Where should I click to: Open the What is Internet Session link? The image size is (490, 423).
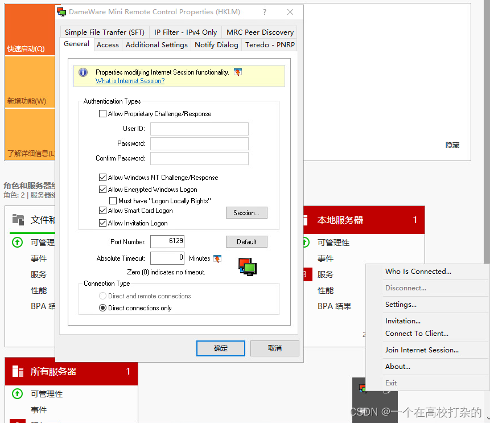[130, 81]
